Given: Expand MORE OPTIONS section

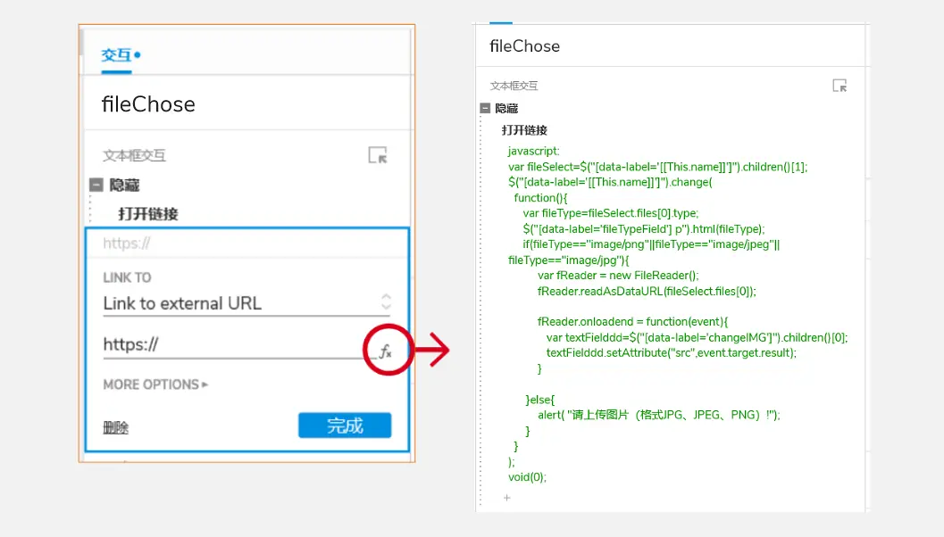Looking at the screenshot, I should coord(155,384).
